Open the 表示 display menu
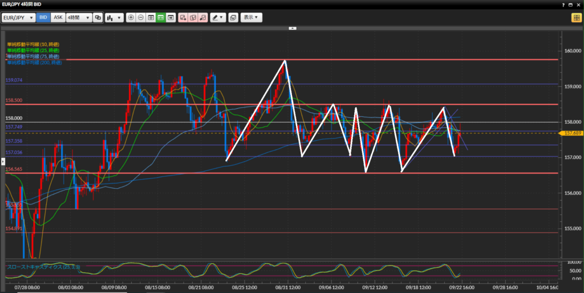Viewport: 584px width, 293px height. (251, 18)
